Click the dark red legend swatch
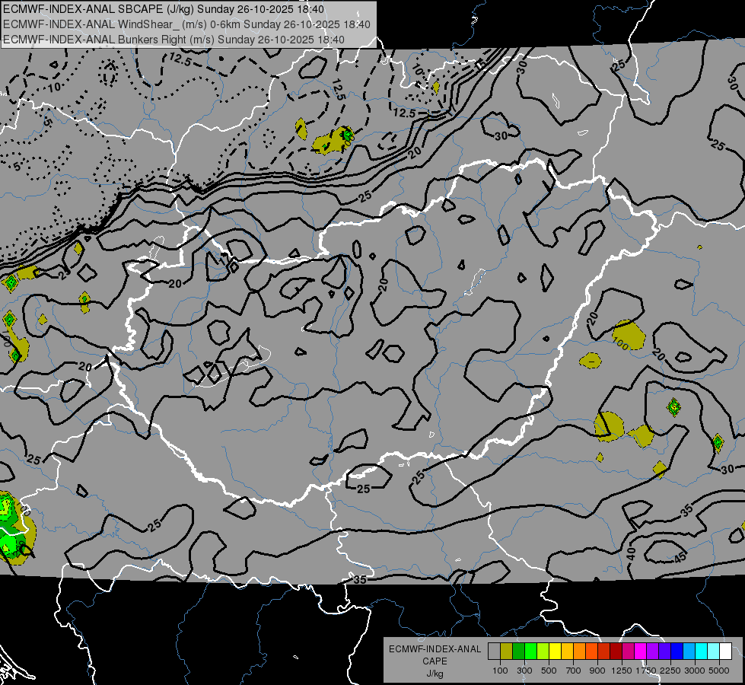 click(x=616, y=652)
